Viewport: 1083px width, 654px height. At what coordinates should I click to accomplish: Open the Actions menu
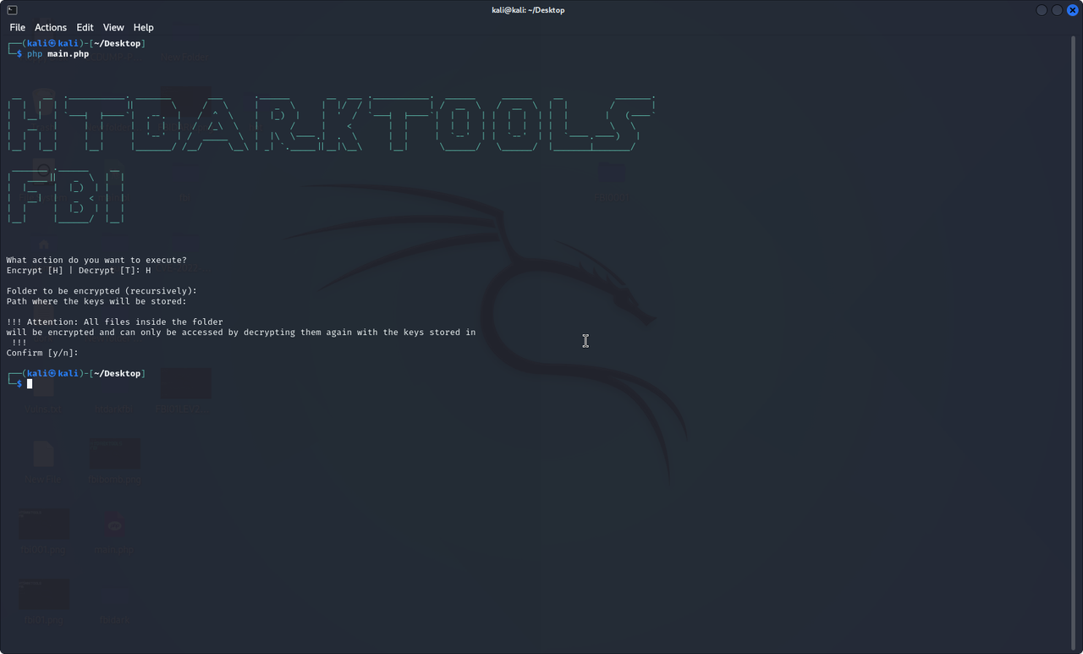point(51,28)
